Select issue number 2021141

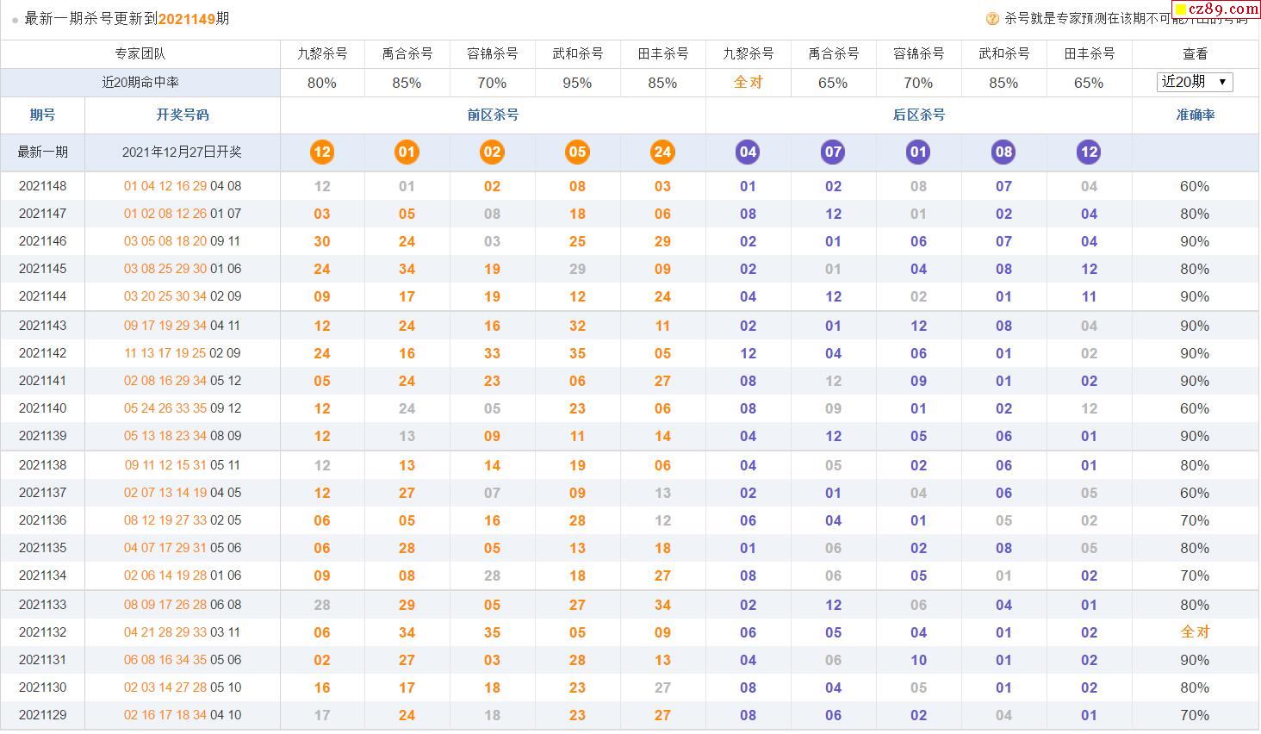(42, 381)
